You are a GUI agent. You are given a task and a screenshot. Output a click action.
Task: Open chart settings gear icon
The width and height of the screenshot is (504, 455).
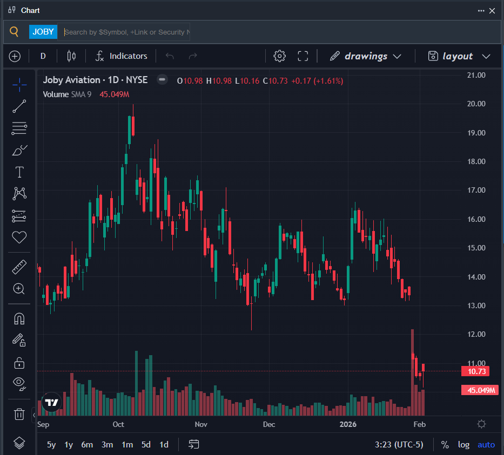[279, 56]
